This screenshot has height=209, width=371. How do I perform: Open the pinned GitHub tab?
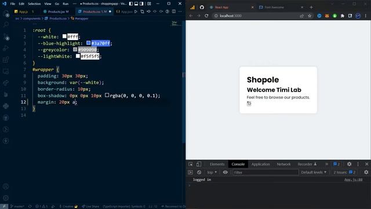(x=202, y=8)
